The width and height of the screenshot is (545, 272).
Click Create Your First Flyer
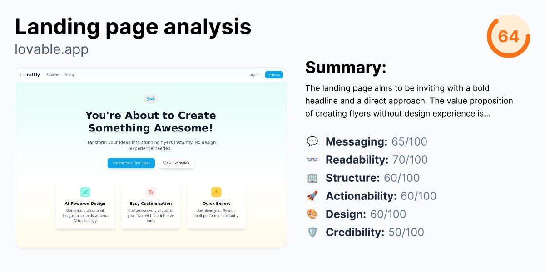[131, 163]
